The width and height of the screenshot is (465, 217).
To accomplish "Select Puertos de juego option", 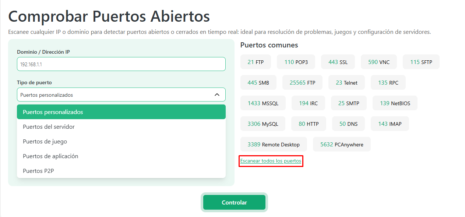I will (x=121, y=141).
